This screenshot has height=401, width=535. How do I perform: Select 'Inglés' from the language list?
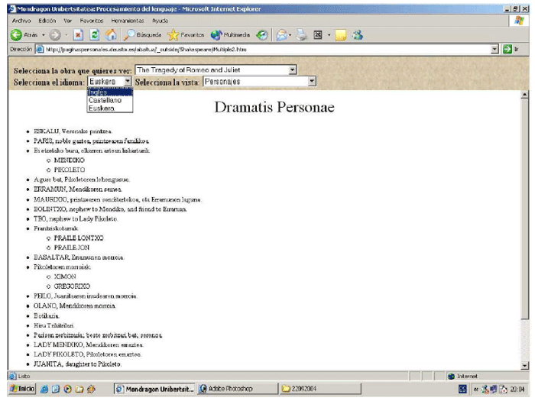pos(98,92)
